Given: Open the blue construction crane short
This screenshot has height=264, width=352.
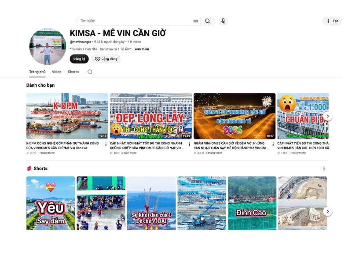Looking at the screenshot, I should click(x=202, y=203).
